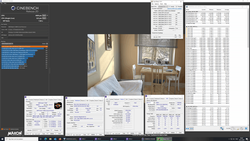The height and width of the screenshot is (141, 250).
Task: Click the HWiNFO blue X close sensors icon
Action: [x=246, y=128]
